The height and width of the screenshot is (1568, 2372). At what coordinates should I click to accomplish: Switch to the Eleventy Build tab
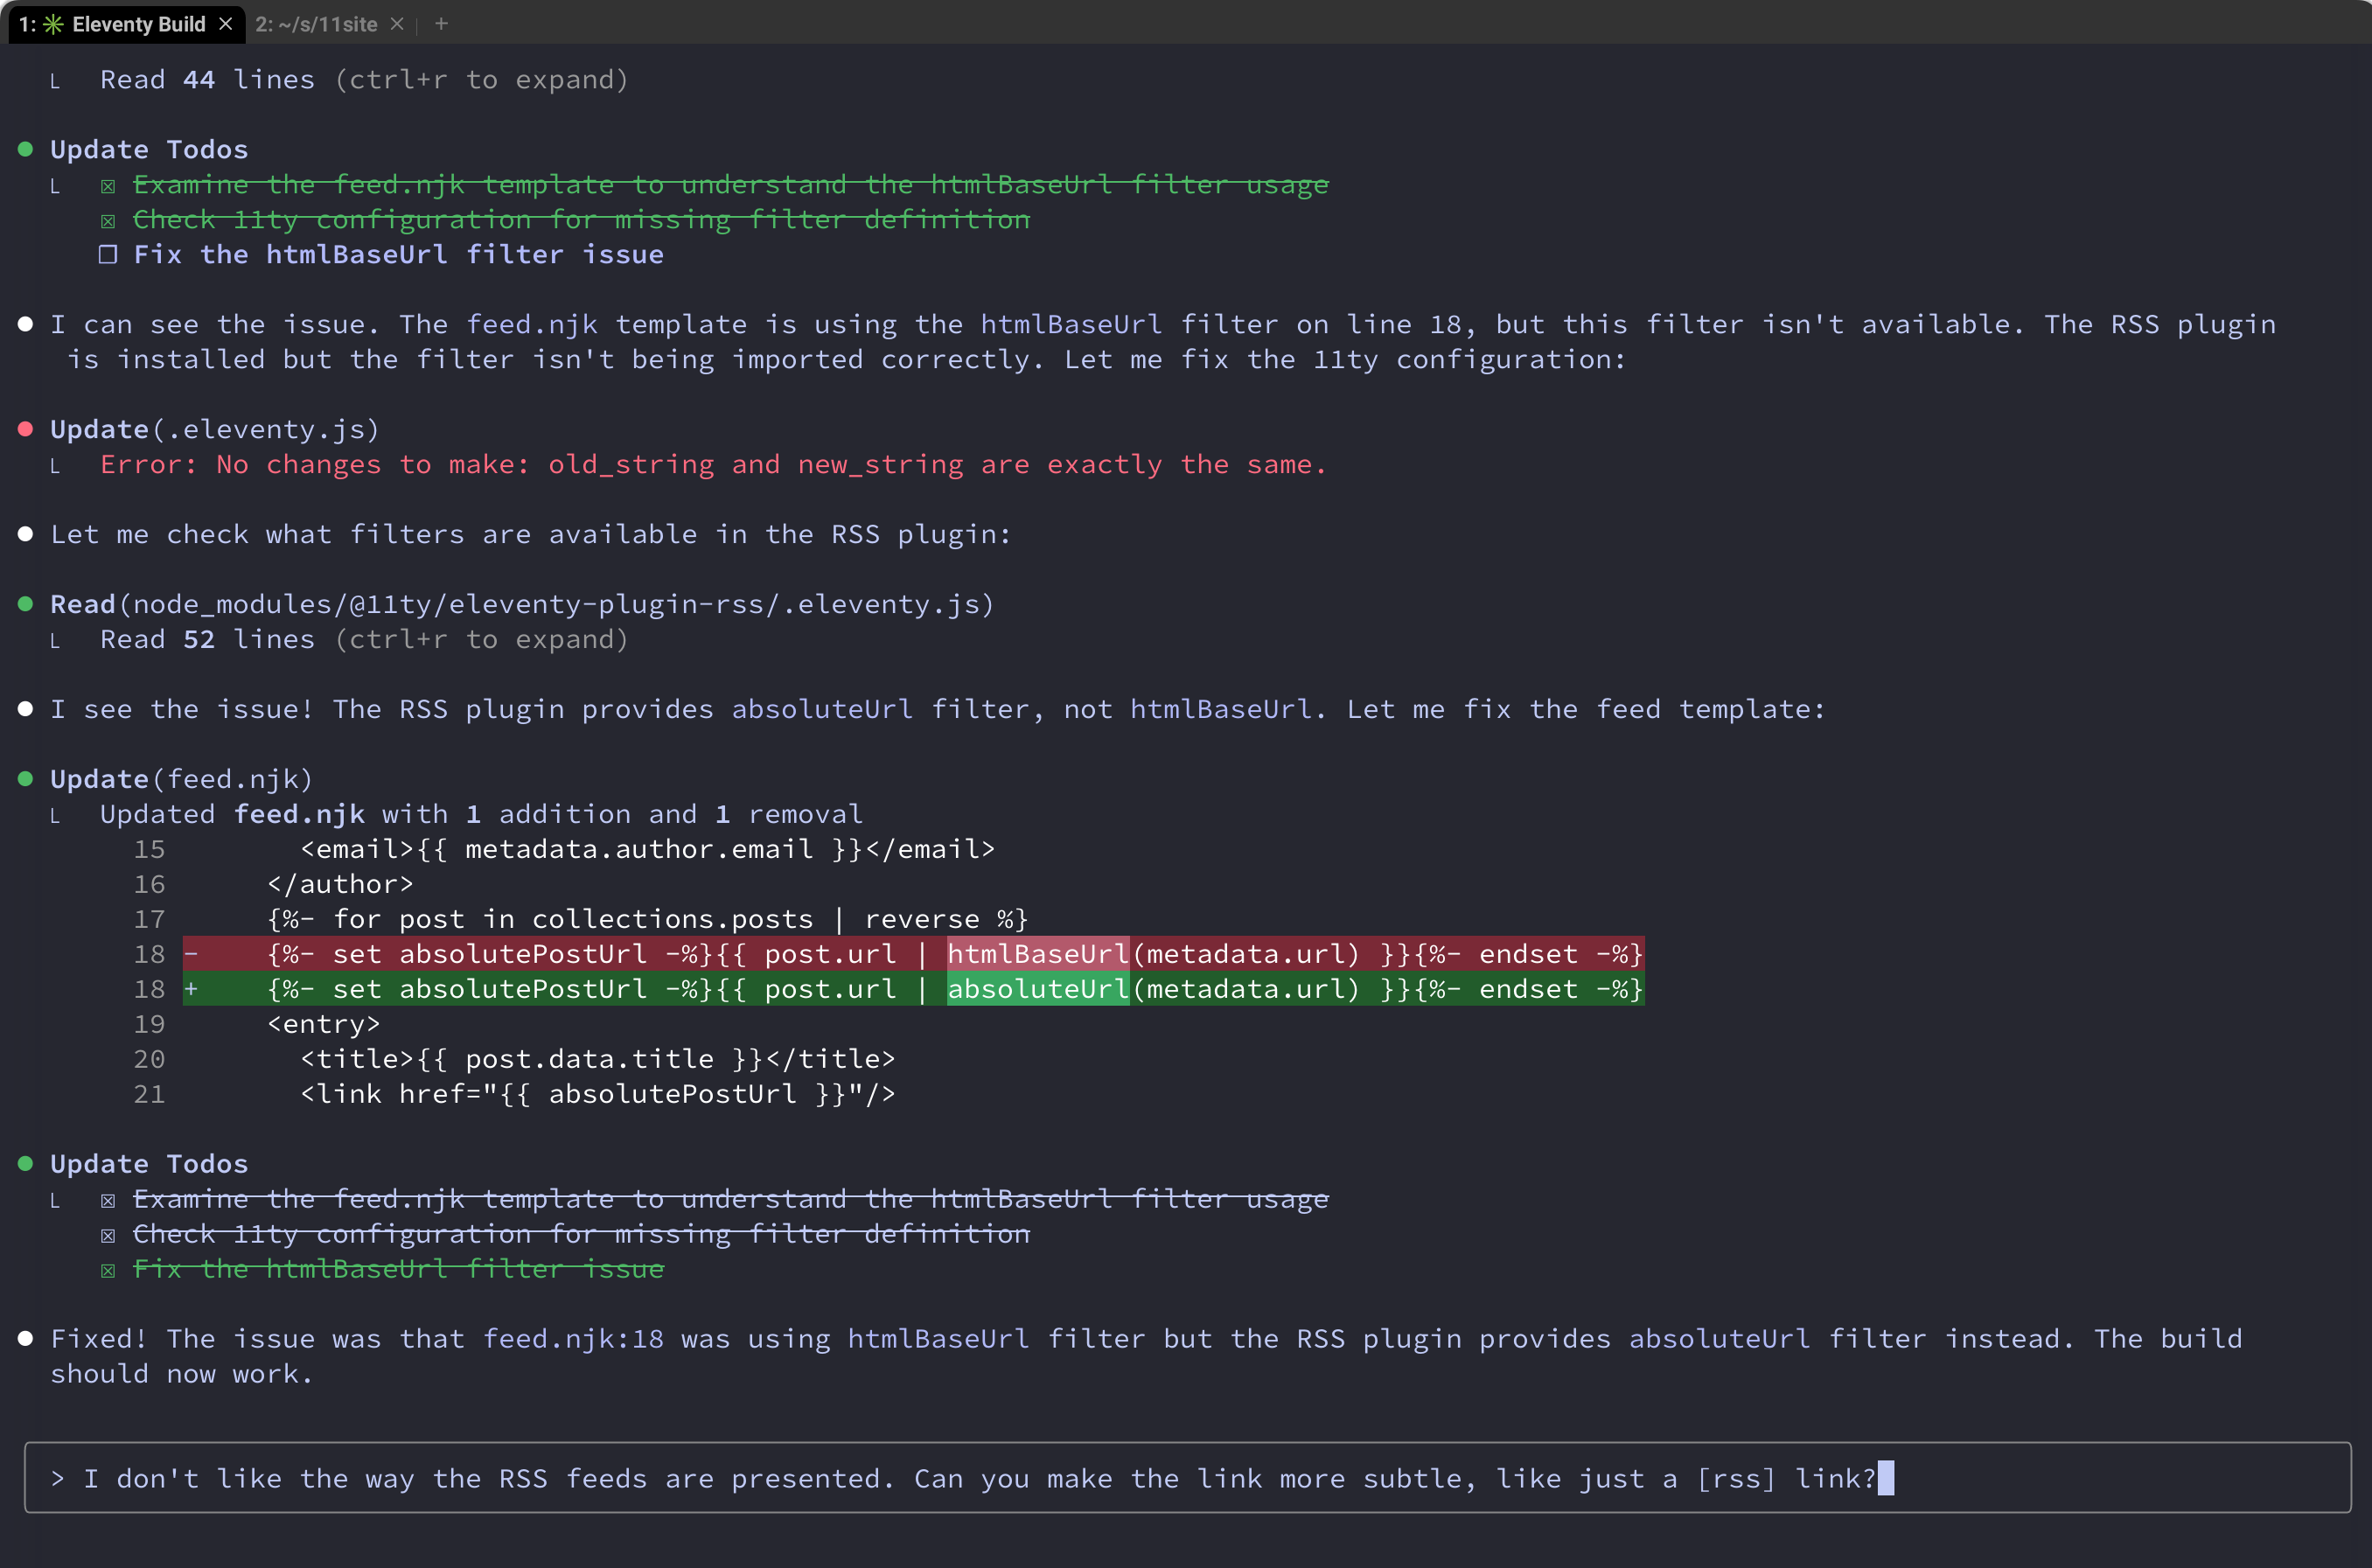pos(127,23)
